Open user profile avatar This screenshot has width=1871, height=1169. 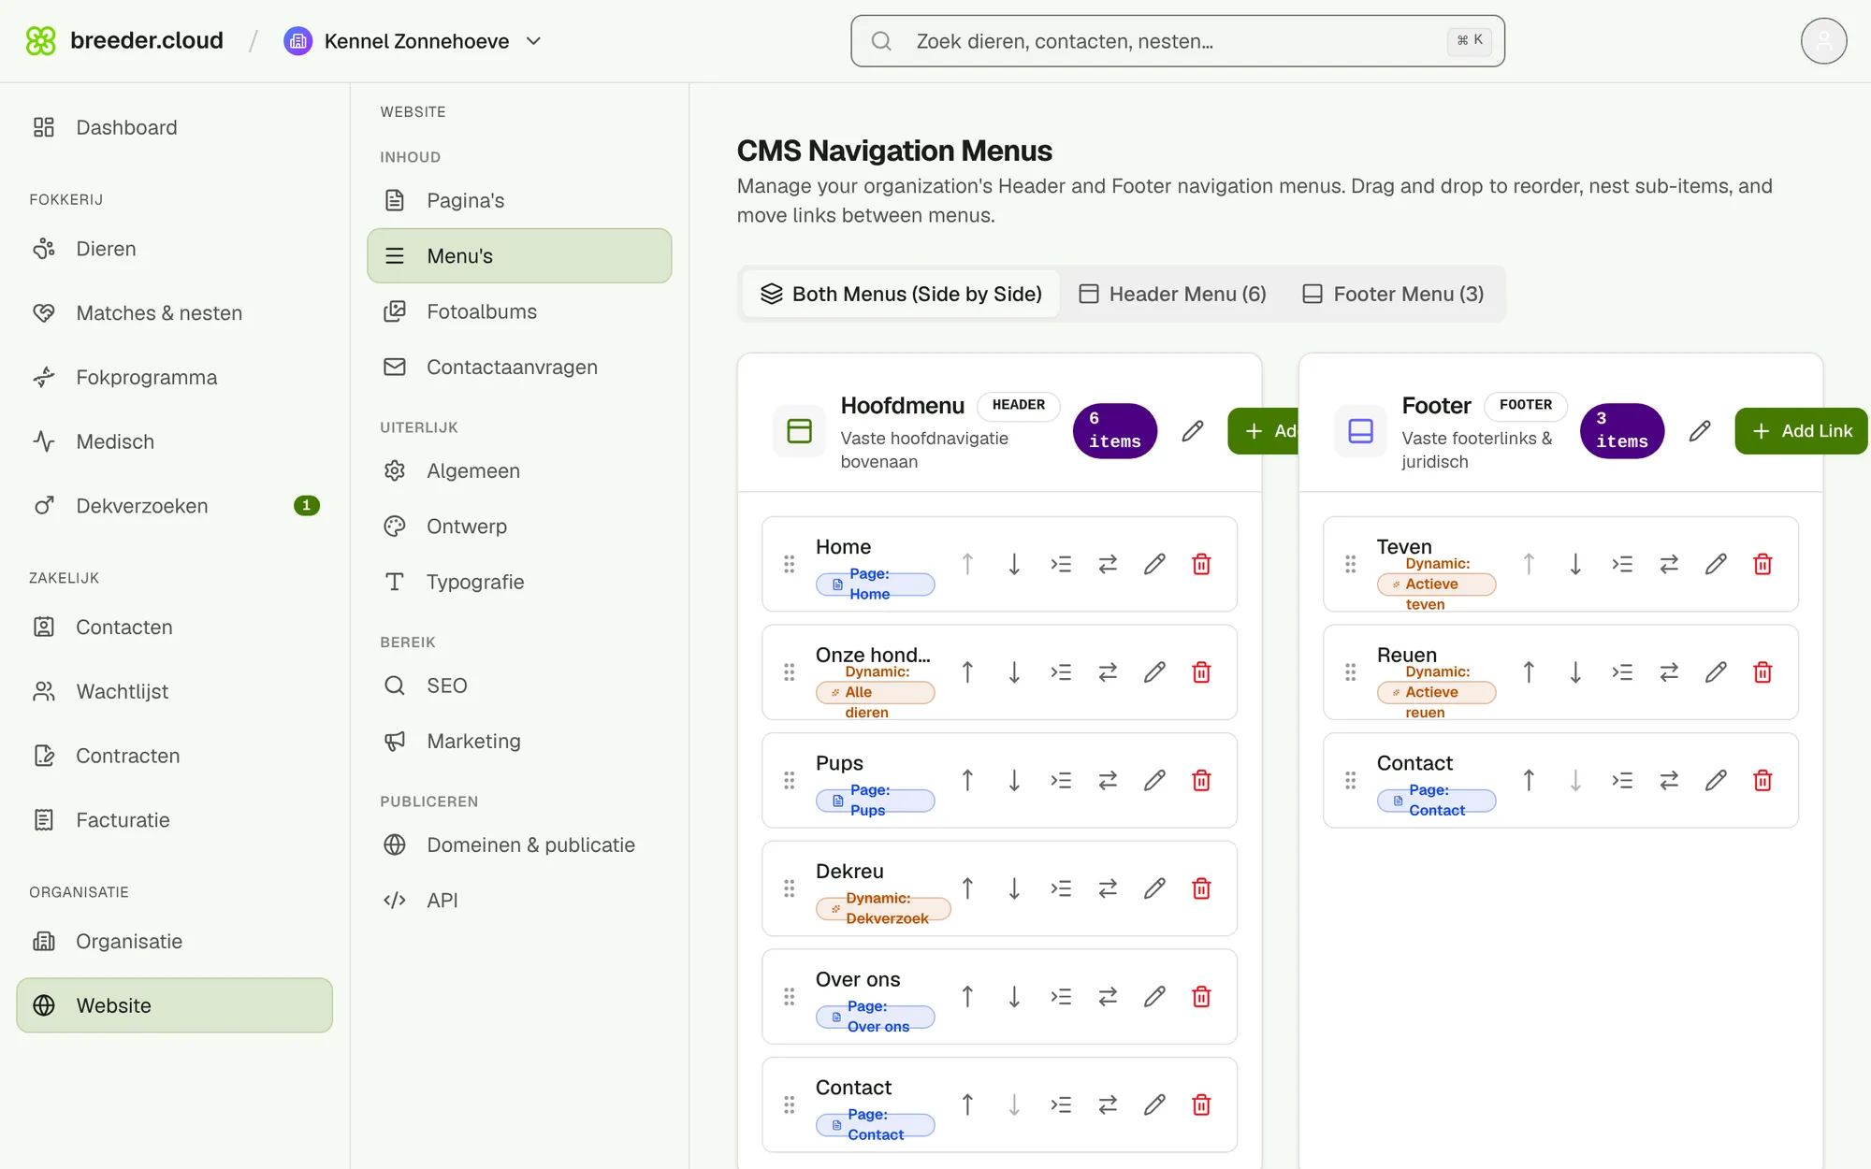(x=1823, y=41)
